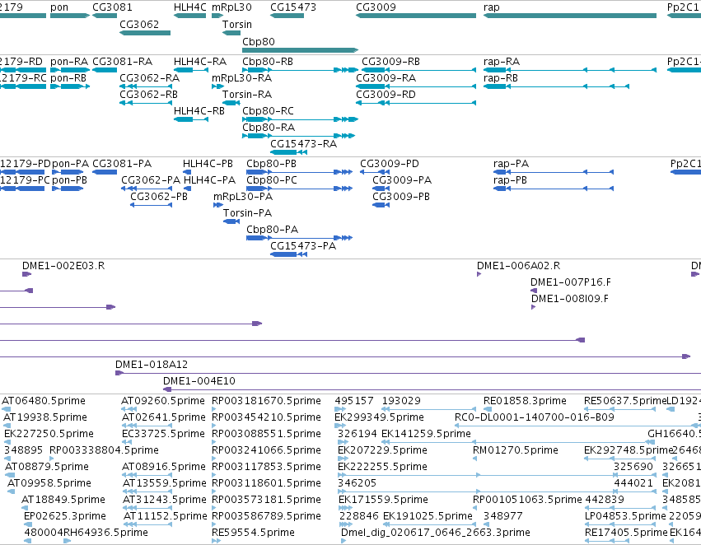Click protein mRpL30-PA
Image resolution: width=701 pixels, height=545 pixels.
[x=243, y=197]
